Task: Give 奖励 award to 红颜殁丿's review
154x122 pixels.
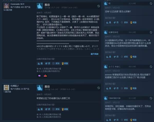Action: point(65,109)
